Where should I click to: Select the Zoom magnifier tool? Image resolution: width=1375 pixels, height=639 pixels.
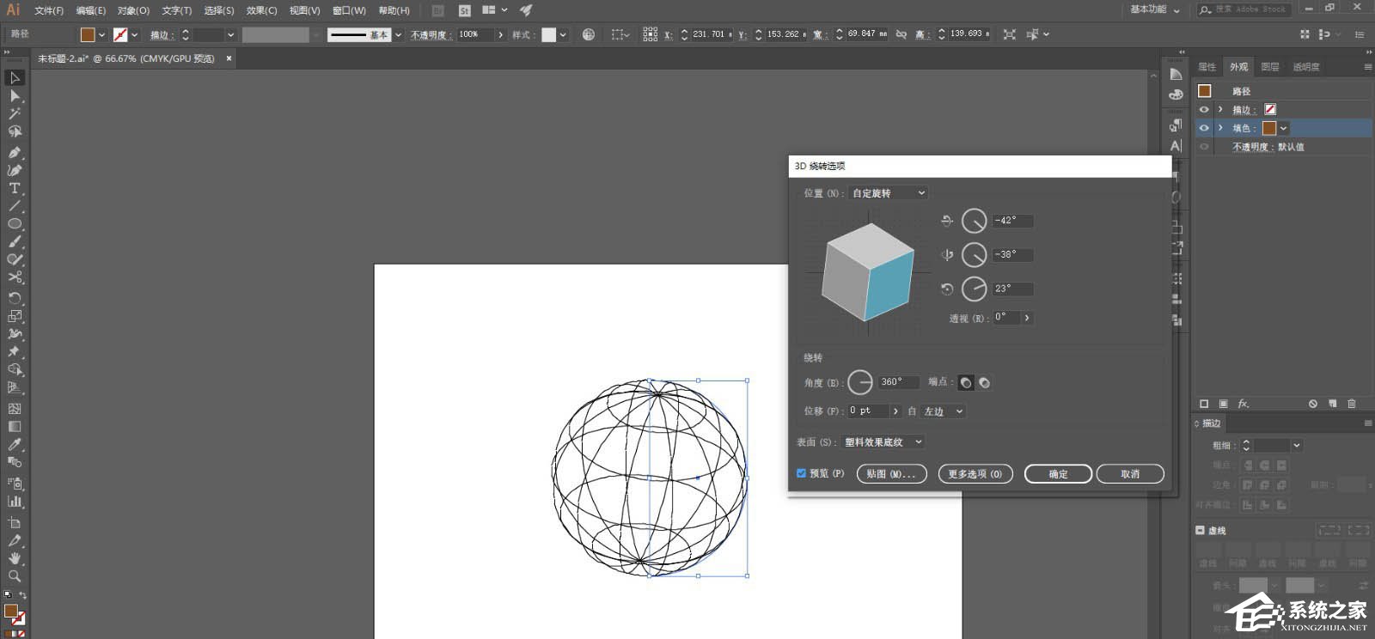(x=15, y=576)
